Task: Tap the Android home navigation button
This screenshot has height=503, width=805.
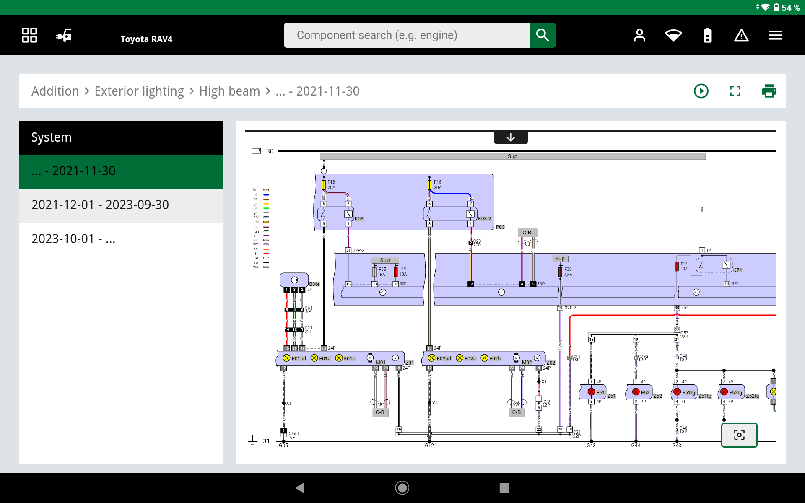Action: tap(402, 487)
